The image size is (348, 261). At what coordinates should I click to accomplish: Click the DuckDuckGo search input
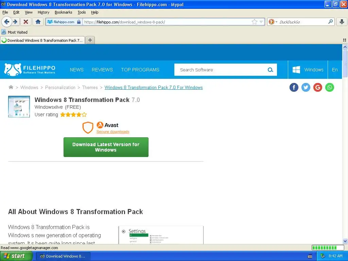tap(303, 22)
